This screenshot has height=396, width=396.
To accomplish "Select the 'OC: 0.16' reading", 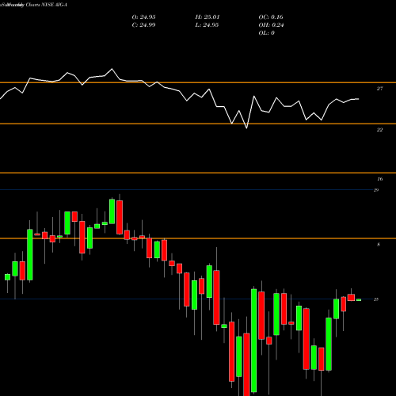I will [x=271, y=17].
